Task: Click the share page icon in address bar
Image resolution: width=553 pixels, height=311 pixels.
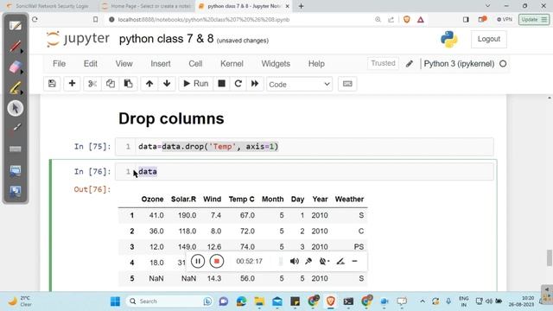Action: [391, 19]
